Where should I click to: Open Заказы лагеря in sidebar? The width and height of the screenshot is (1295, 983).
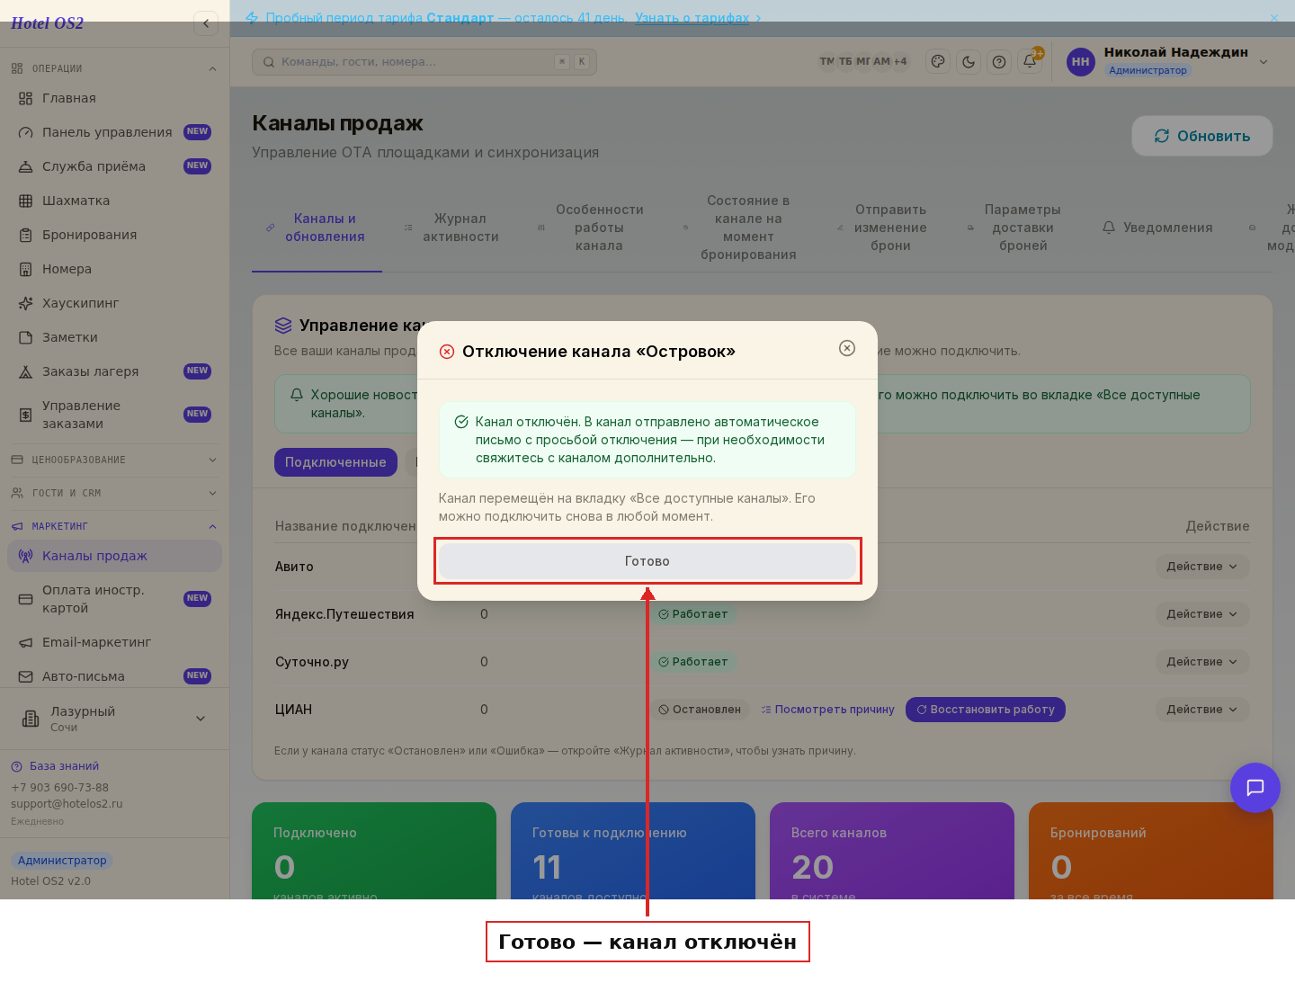click(x=114, y=371)
